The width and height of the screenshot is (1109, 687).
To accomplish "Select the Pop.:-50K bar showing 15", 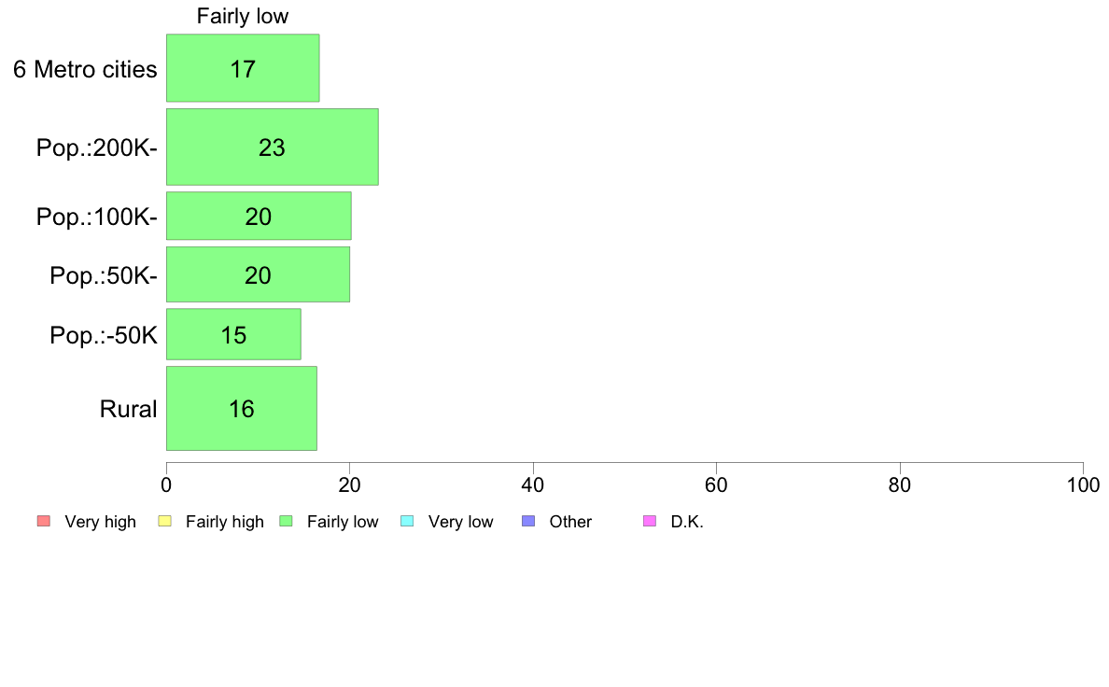I will [x=233, y=334].
